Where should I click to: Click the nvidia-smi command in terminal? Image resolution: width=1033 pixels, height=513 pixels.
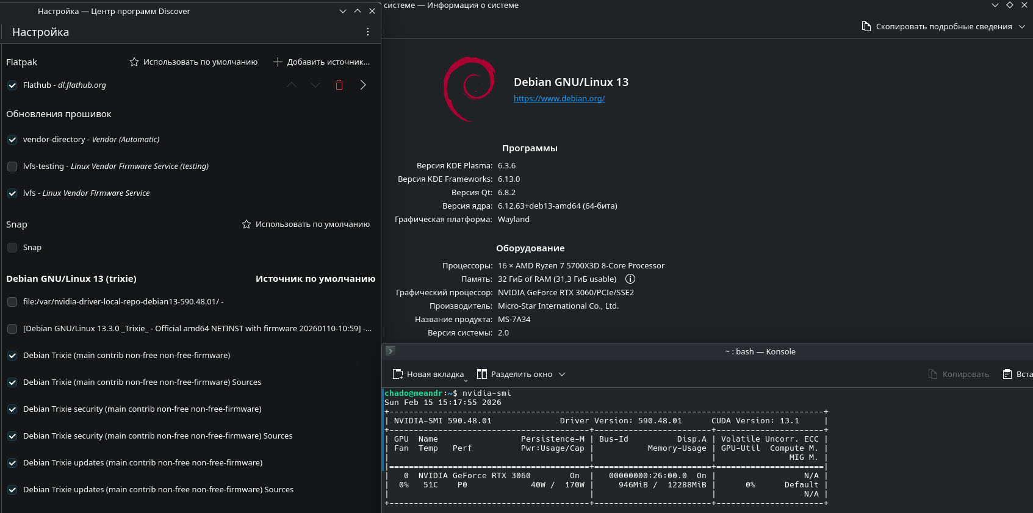486,393
